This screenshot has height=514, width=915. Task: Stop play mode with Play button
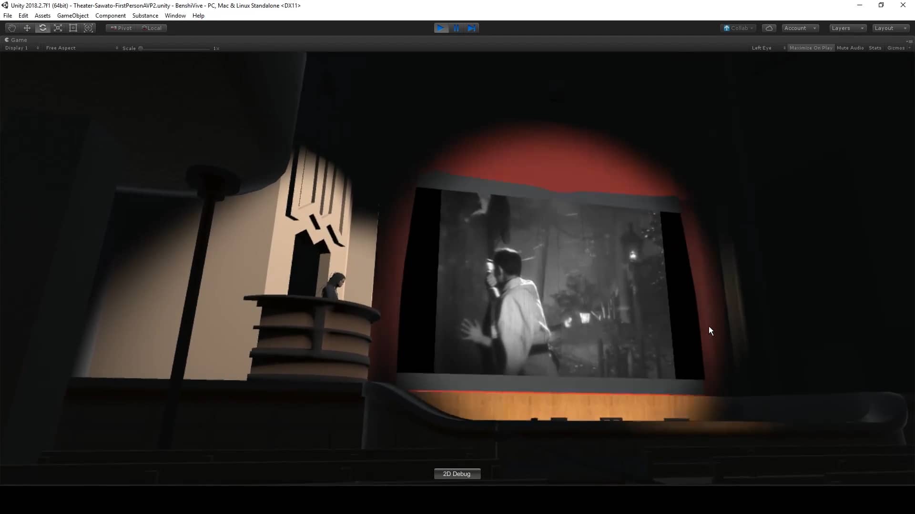441,28
